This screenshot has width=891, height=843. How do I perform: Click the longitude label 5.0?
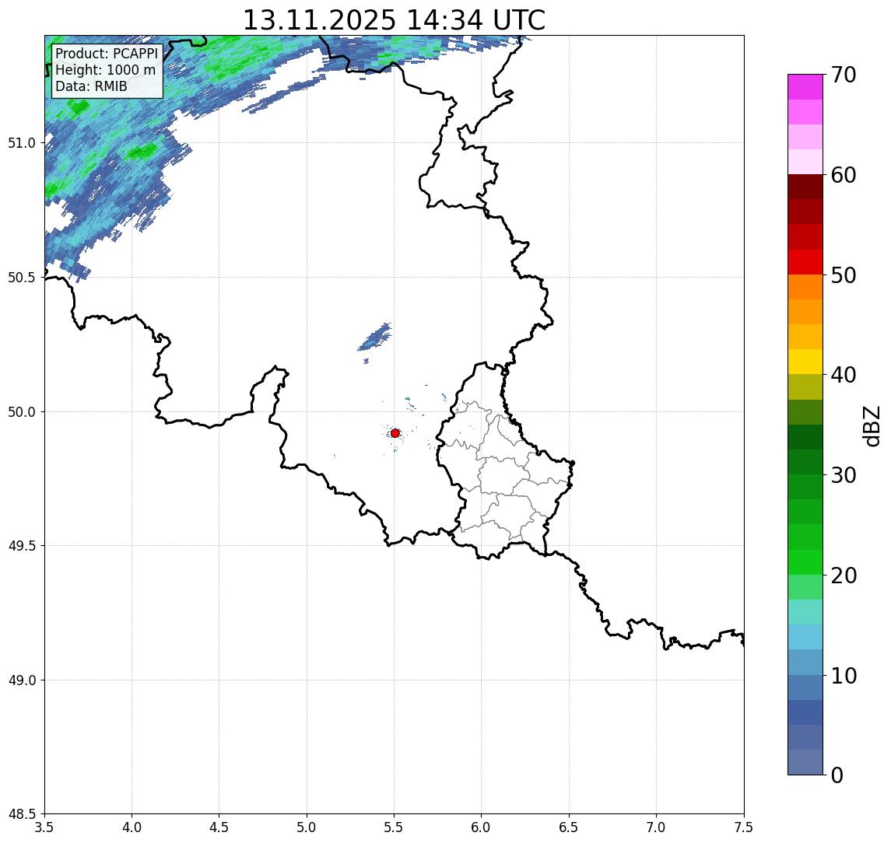pos(307,827)
